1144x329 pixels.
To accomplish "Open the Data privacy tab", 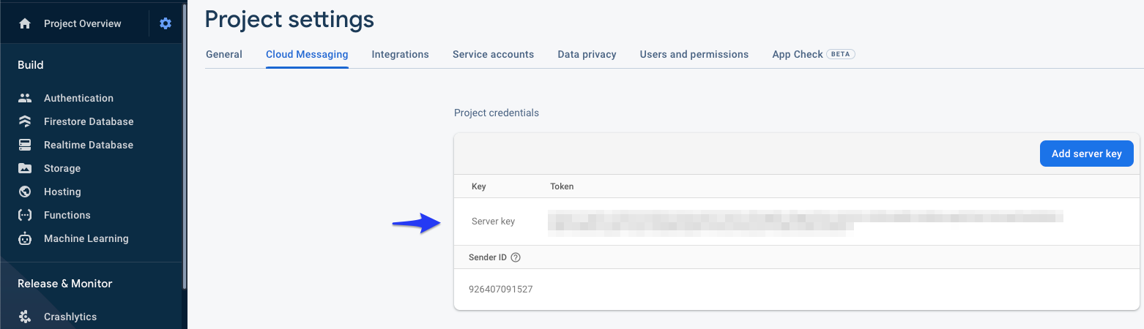I will (587, 54).
